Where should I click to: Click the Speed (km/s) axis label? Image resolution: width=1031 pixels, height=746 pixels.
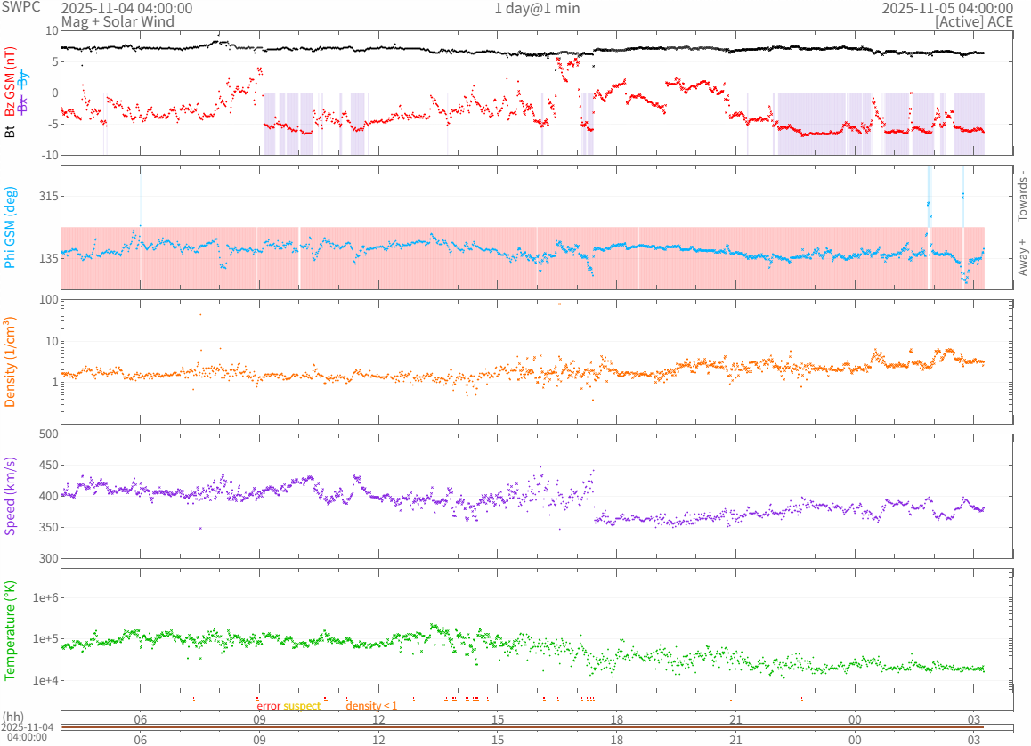11,496
